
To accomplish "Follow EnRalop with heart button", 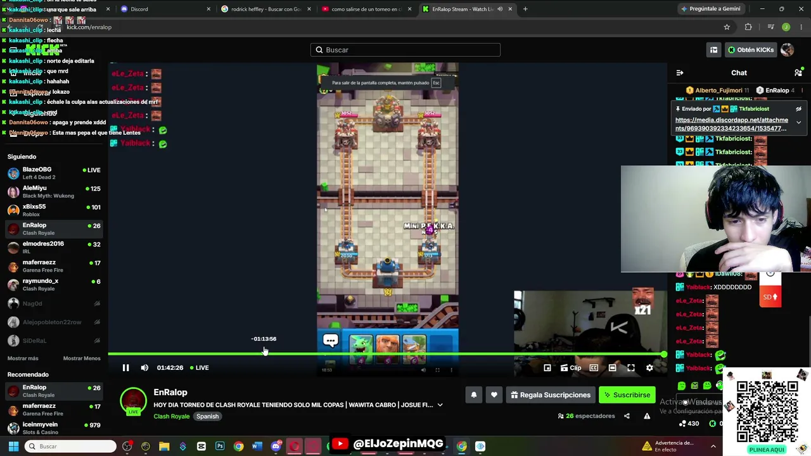I will pos(494,395).
